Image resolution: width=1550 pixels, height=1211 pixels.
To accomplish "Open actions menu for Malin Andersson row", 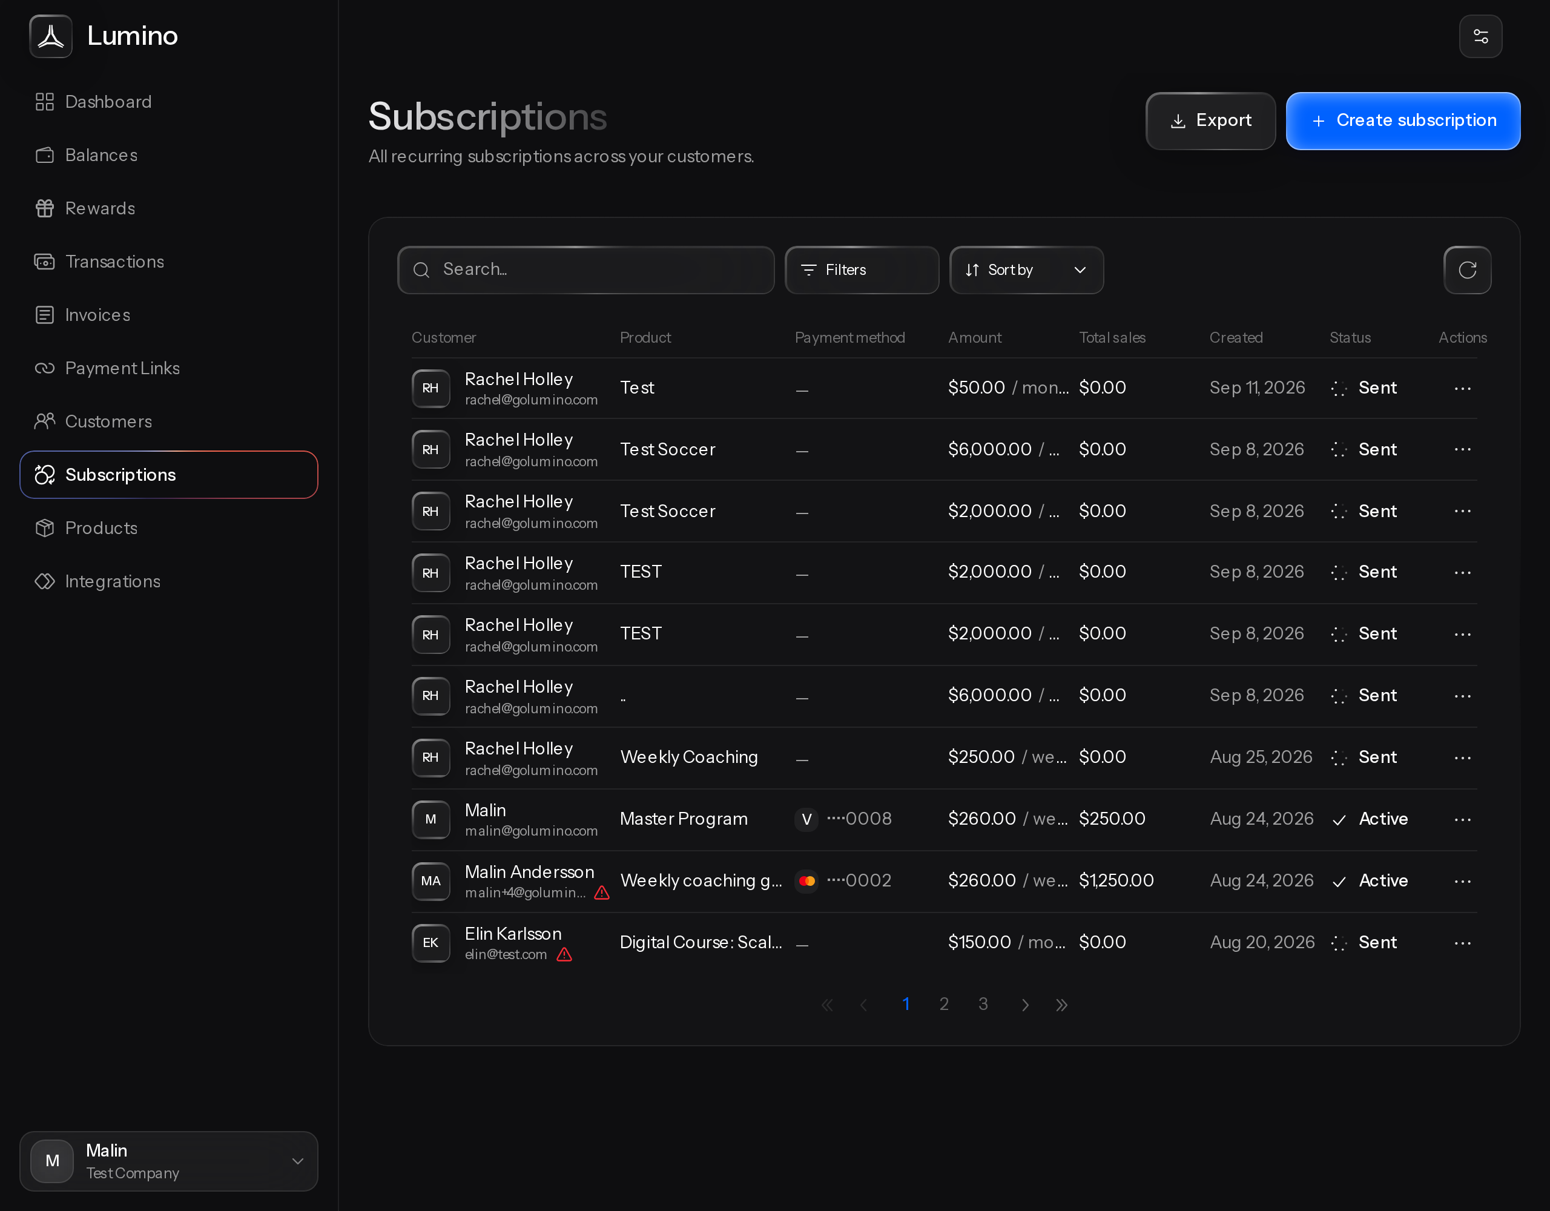I will point(1462,881).
